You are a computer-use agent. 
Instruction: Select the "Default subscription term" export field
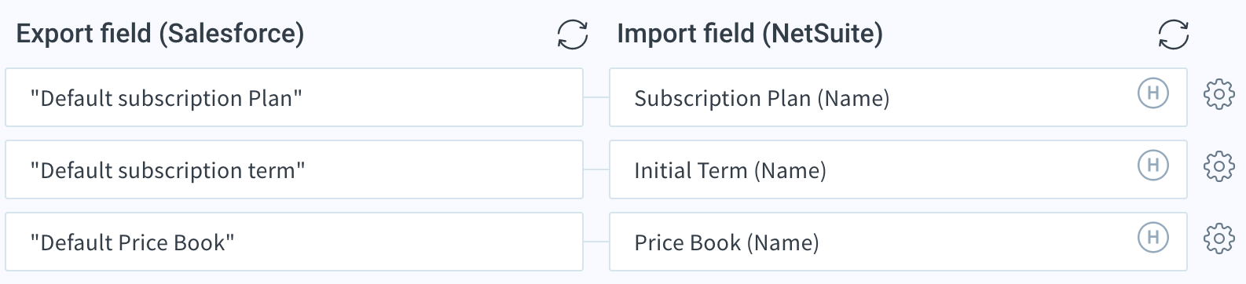click(294, 169)
